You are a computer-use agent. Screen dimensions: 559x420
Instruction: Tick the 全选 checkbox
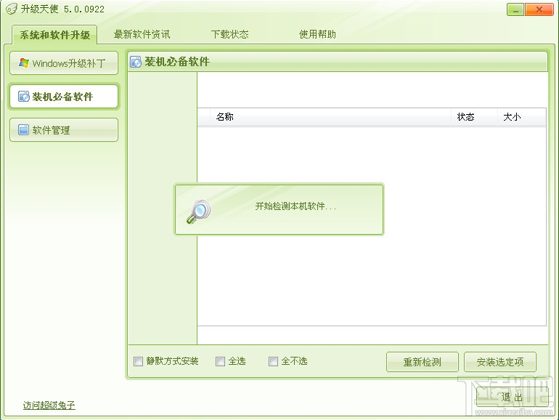[220, 361]
